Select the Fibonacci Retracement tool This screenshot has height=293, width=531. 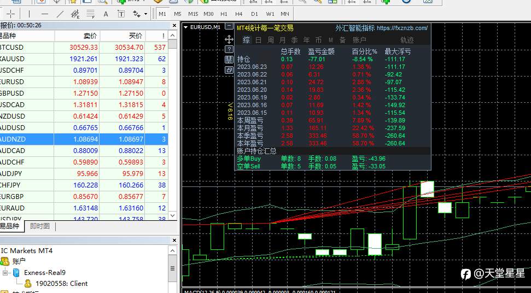(90, 14)
